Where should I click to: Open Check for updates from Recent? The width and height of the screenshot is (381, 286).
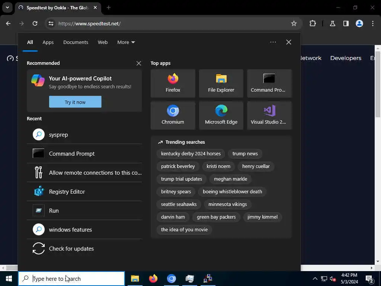pos(84,248)
